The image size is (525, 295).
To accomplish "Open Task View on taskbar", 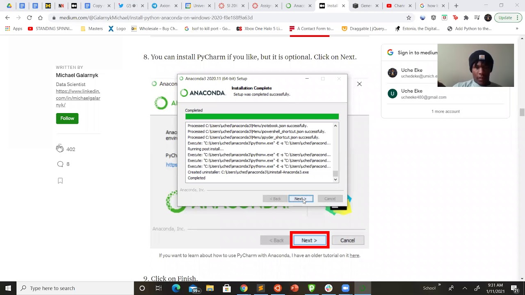I will pyautogui.click(x=159, y=288).
